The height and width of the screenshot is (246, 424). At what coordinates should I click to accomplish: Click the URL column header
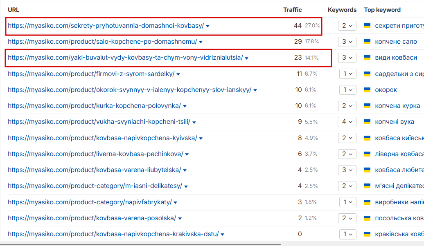(x=13, y=10)
